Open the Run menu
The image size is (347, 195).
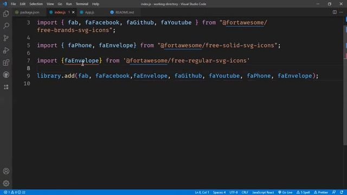pyautogui.click(x=69, y=4)
